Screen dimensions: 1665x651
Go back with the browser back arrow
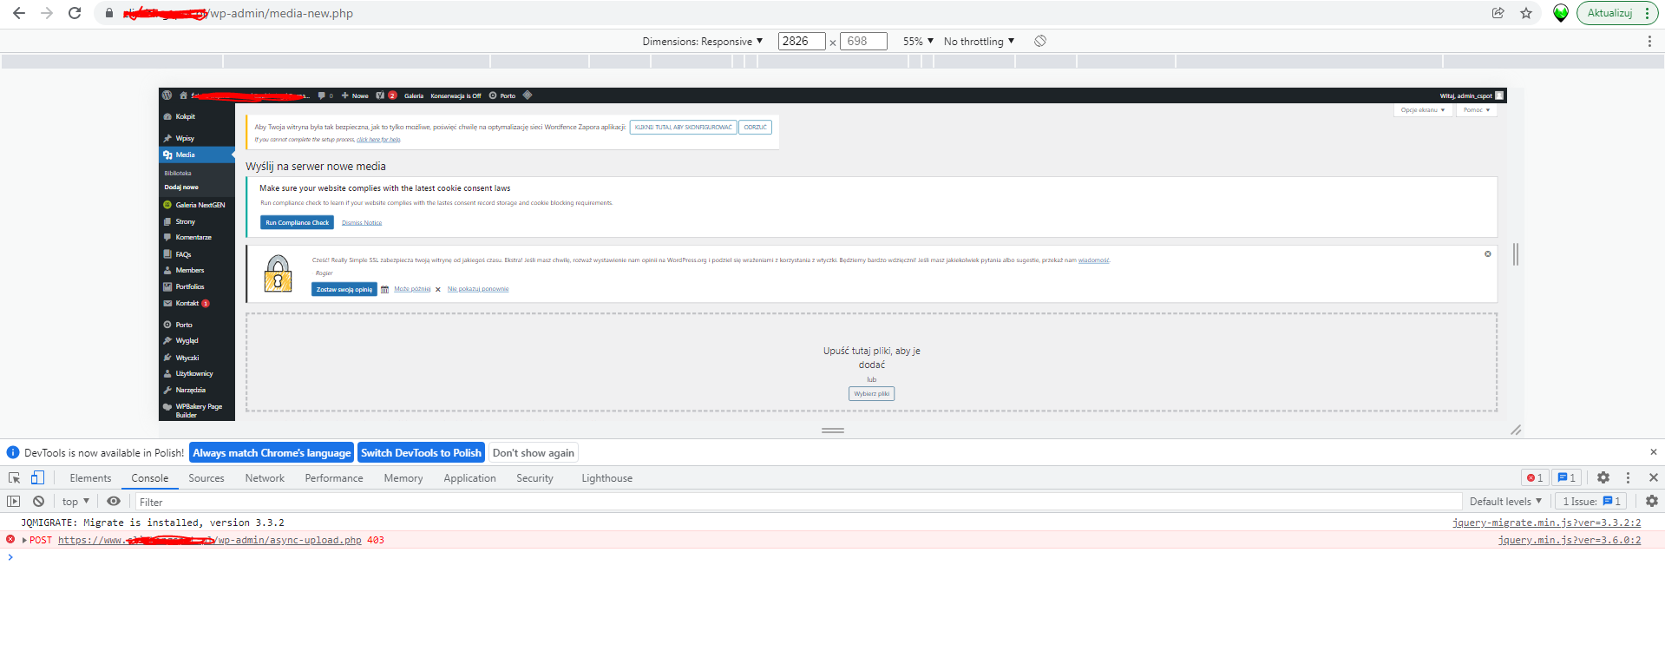click(19, 13)
